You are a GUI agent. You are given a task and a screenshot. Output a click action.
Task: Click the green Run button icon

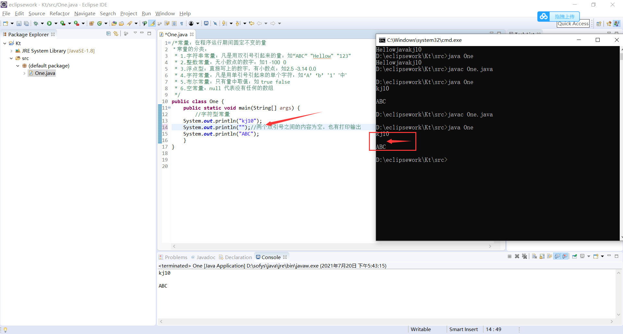[x=49, y=23]
